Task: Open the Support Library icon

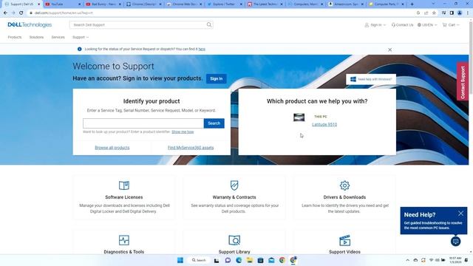Action: [x=234, y=240]
